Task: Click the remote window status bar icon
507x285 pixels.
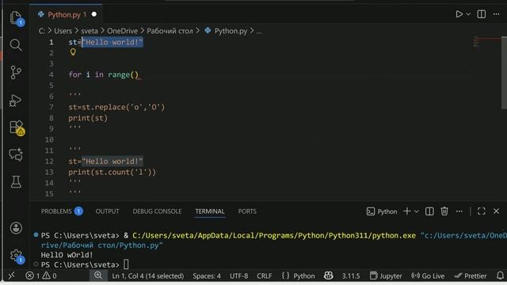Action: pos(12,275)
